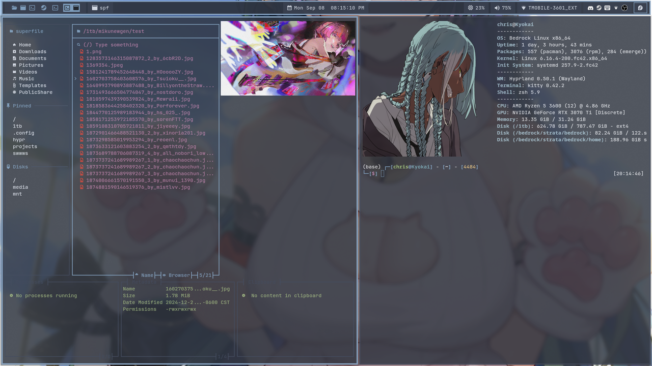652x366 pixels.
Task: Click the [20:14:46] timestamp in terminal
Action: [629, 173]
